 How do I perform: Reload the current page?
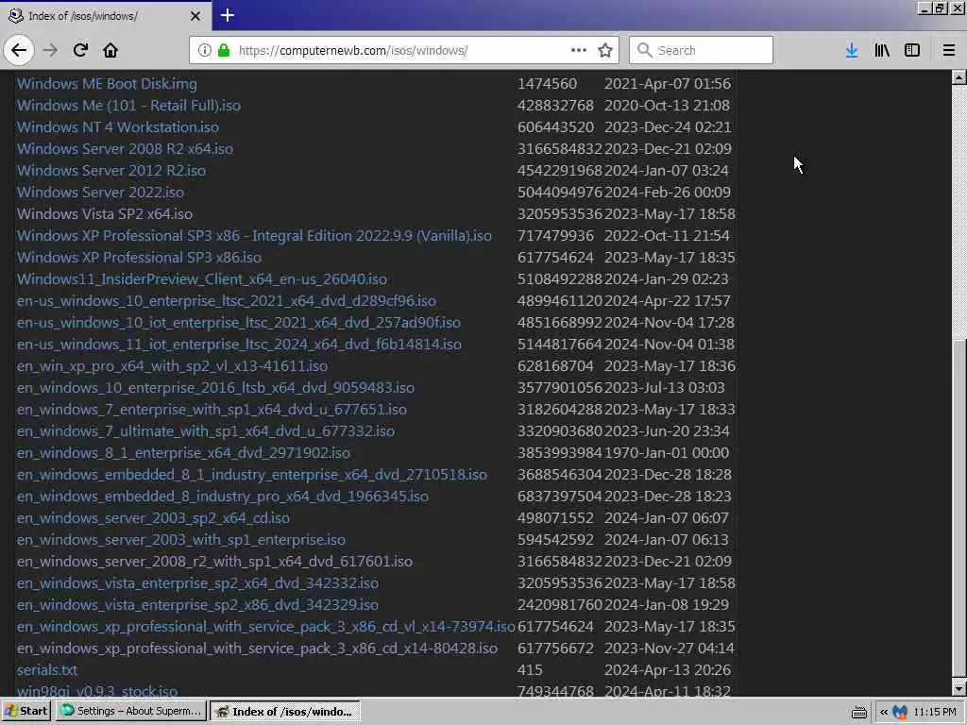click(80, 50)
